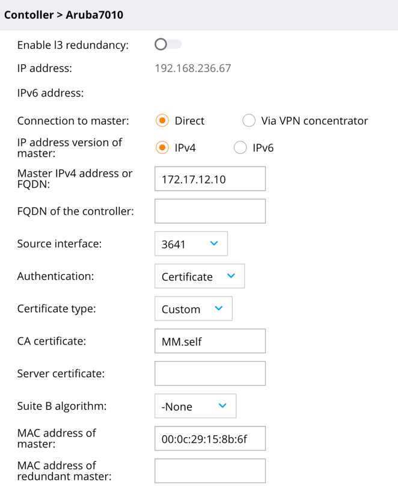Viewport: 398px width, 498px height.
Task: Click the MAC address of master field
Action: click(x=210, y=438)
